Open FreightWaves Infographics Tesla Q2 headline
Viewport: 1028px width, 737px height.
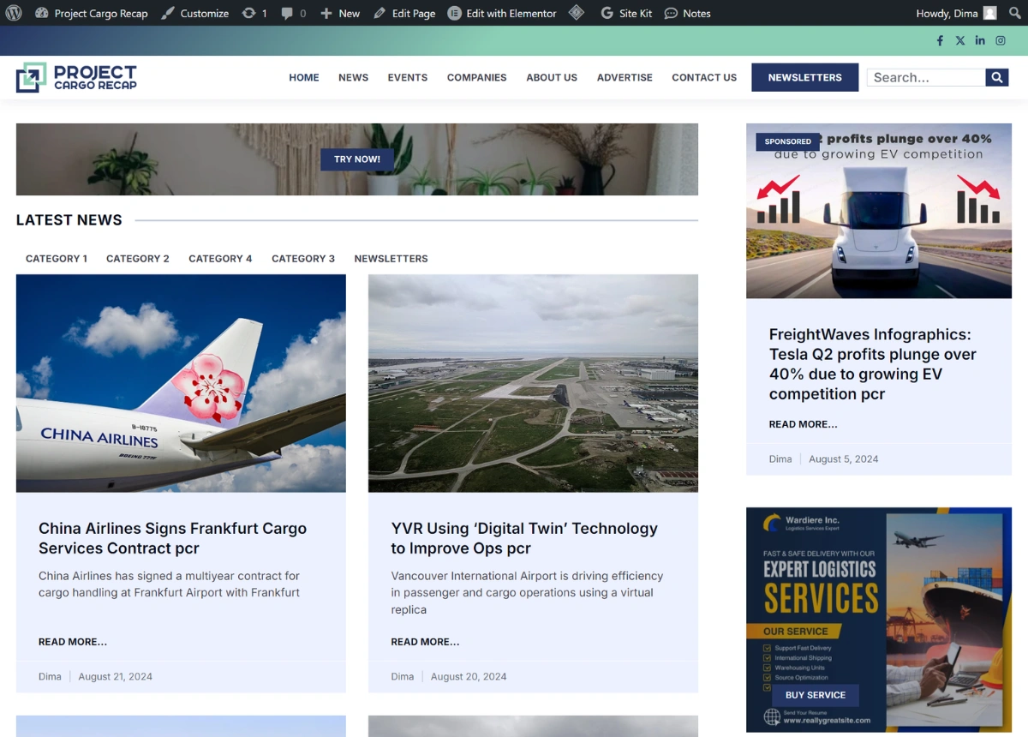click(x=873, y=364)
